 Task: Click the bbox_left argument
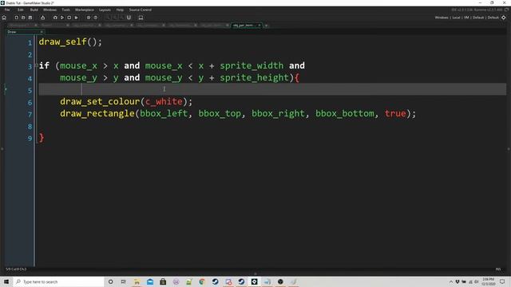(164, 113)
